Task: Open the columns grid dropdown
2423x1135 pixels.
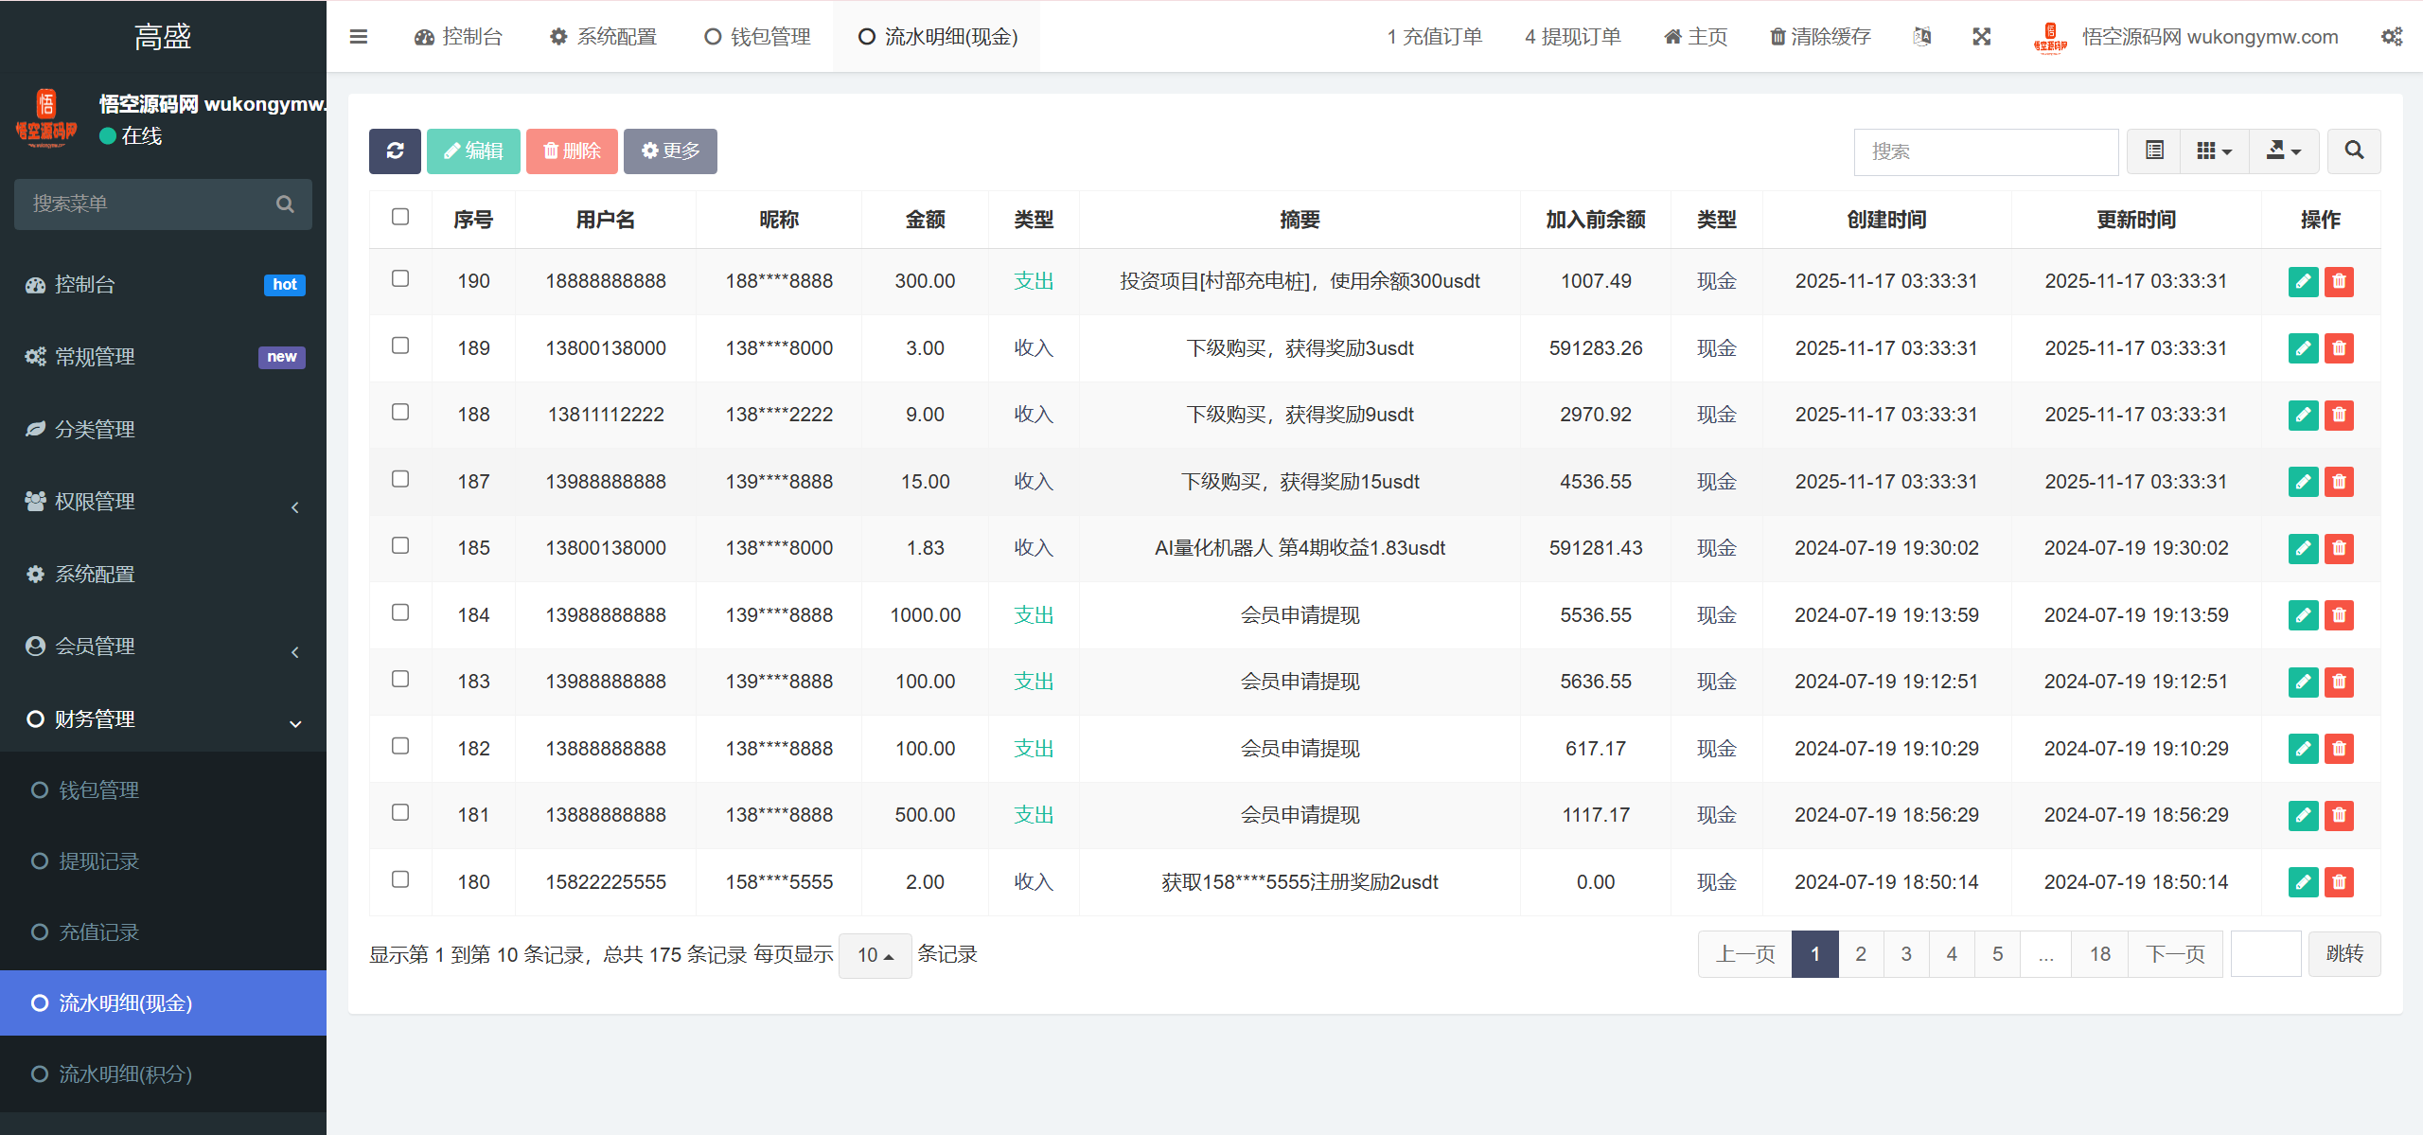Action: [x=2214, y=151]
